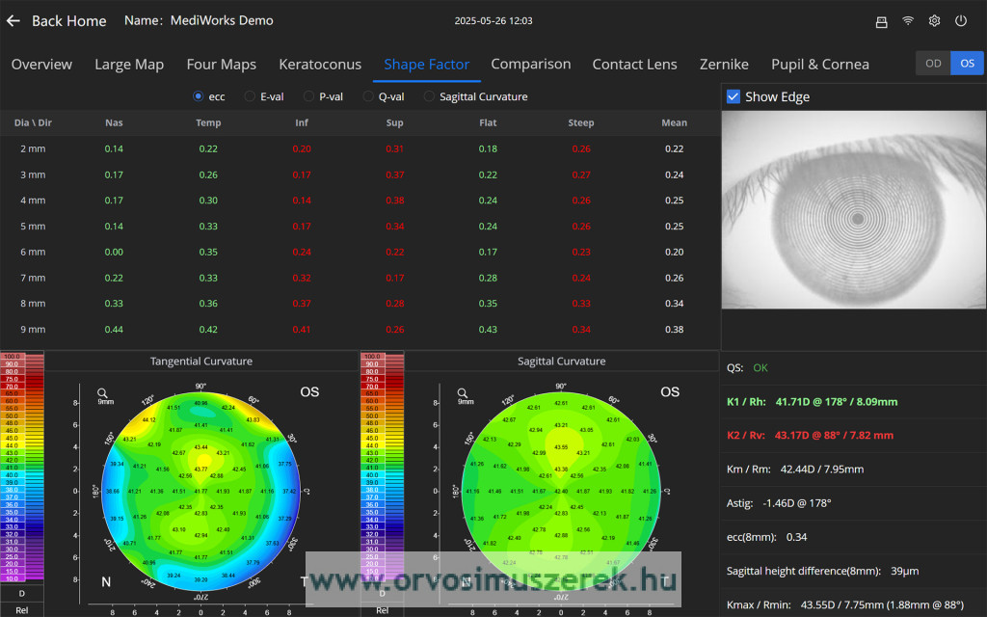Viewport: 987px width, 617px height.
Task: Click magnifier zoom icon on Tangential Curvature map
Action: [102, 392]
